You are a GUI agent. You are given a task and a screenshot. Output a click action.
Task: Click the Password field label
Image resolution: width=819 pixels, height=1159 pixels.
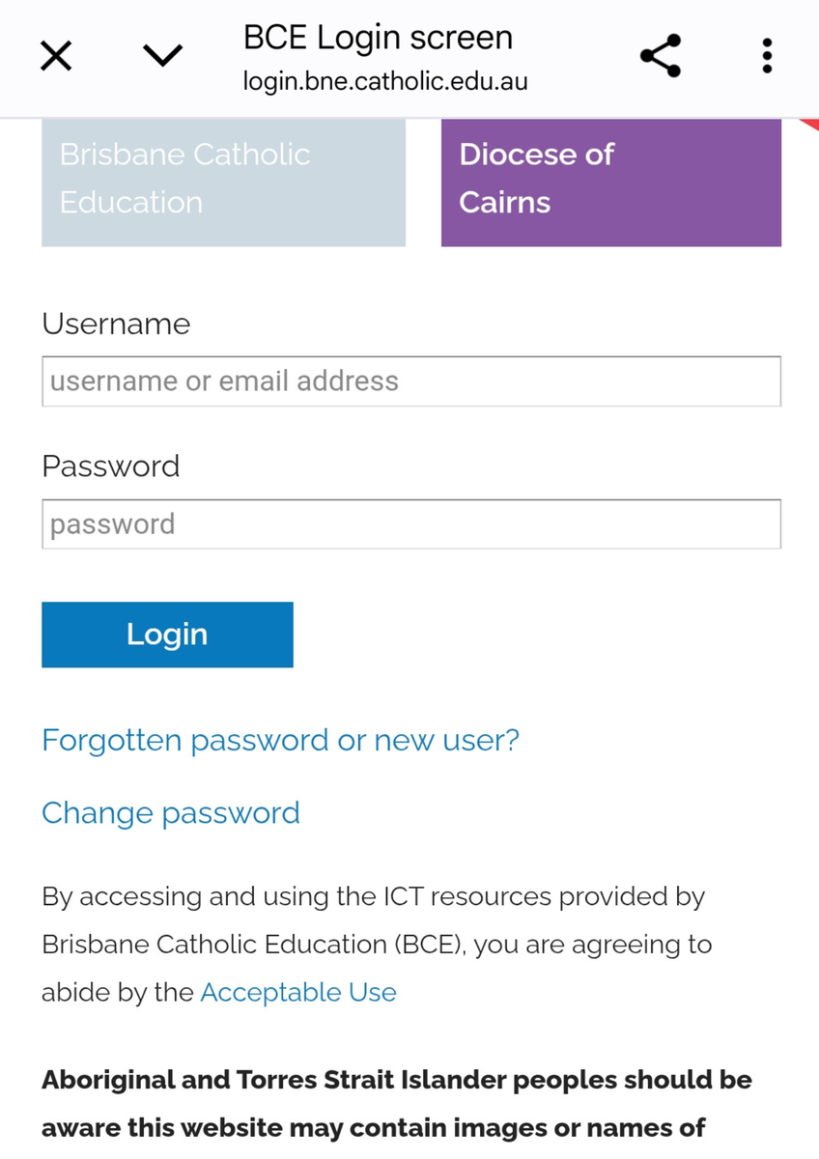pos(111,466)
